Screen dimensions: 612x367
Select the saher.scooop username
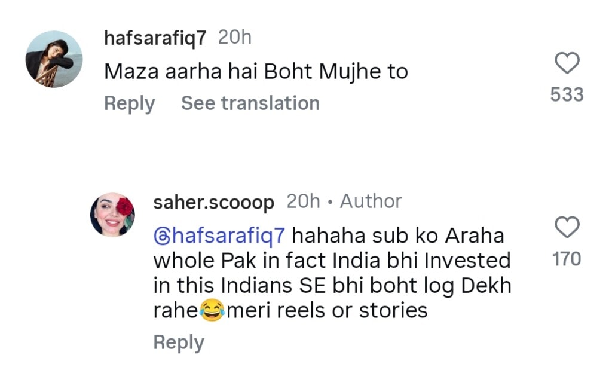213,201
